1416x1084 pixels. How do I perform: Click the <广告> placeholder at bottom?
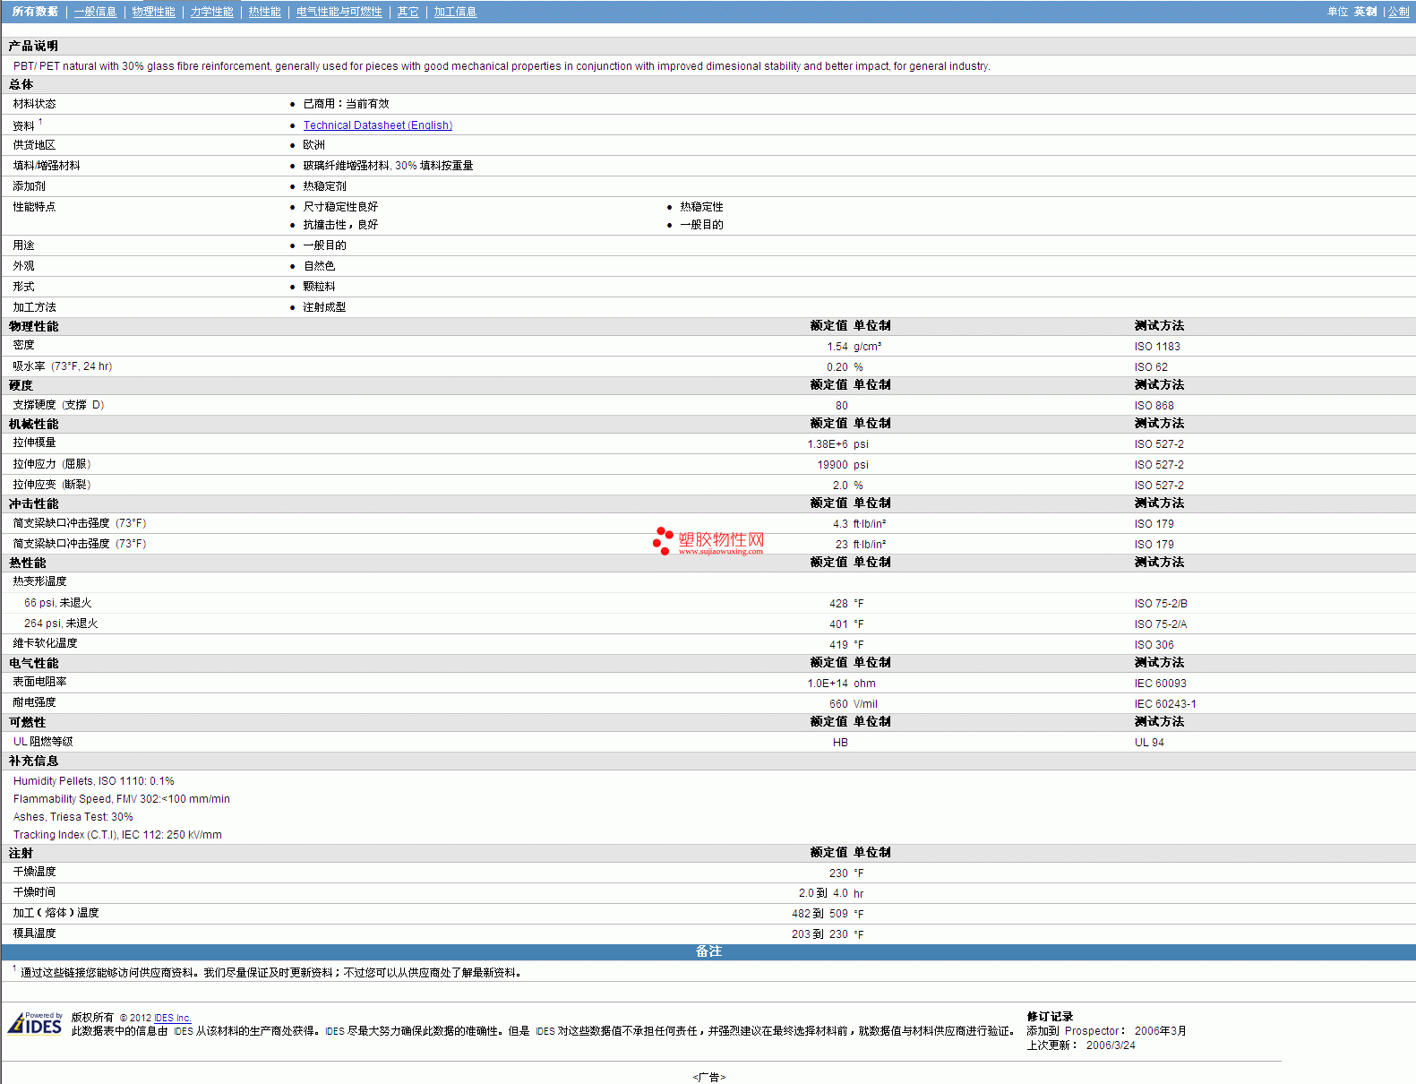(708, 1077)
